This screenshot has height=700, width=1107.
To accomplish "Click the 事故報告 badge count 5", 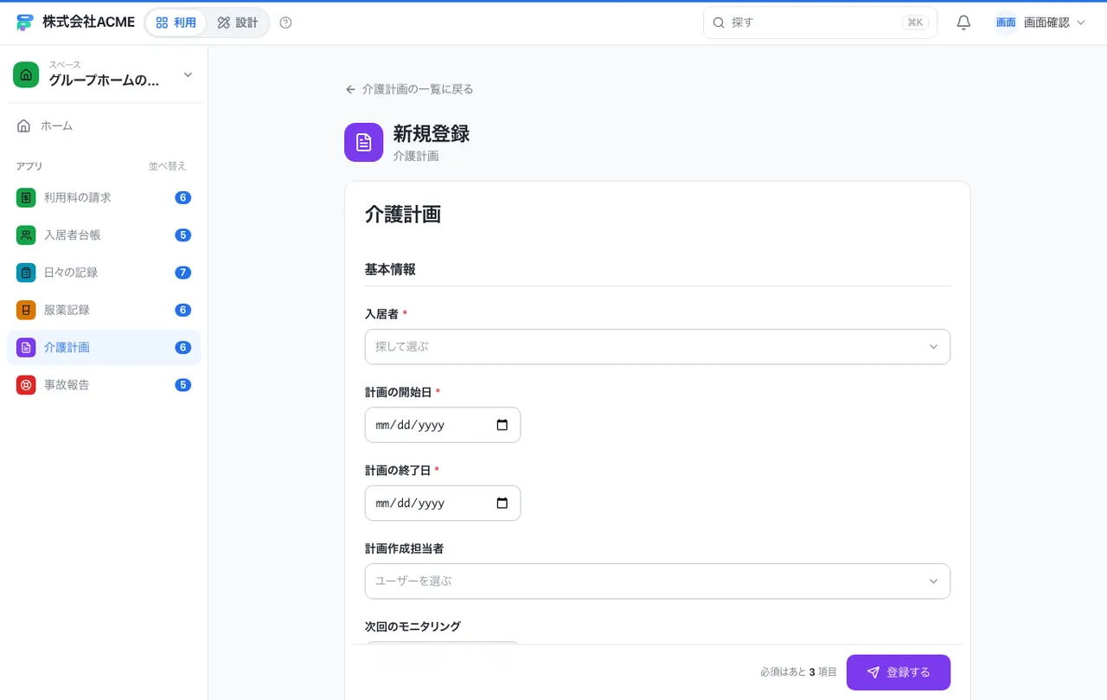I will (182, 384).
